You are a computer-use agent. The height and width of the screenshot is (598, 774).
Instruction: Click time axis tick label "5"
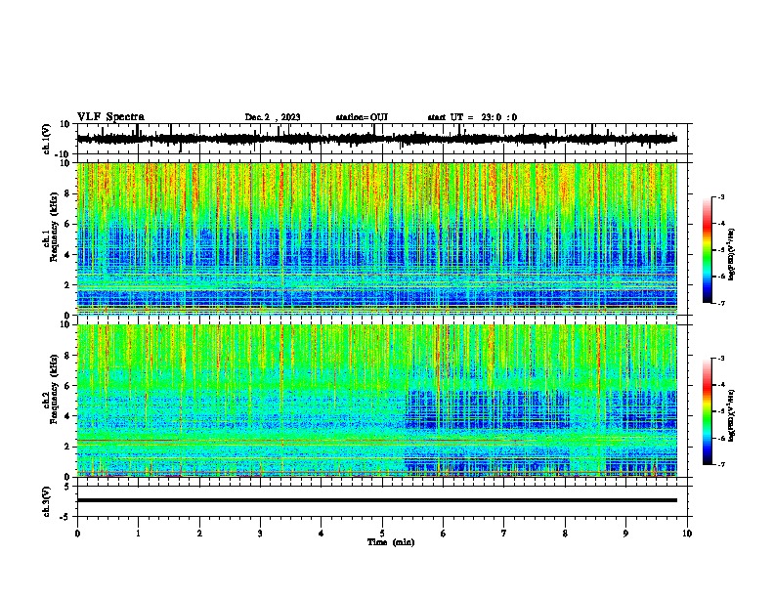point(382,534)
